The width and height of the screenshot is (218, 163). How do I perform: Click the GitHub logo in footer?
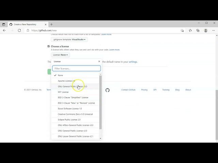pyautogui.click(x=108, y=90)
